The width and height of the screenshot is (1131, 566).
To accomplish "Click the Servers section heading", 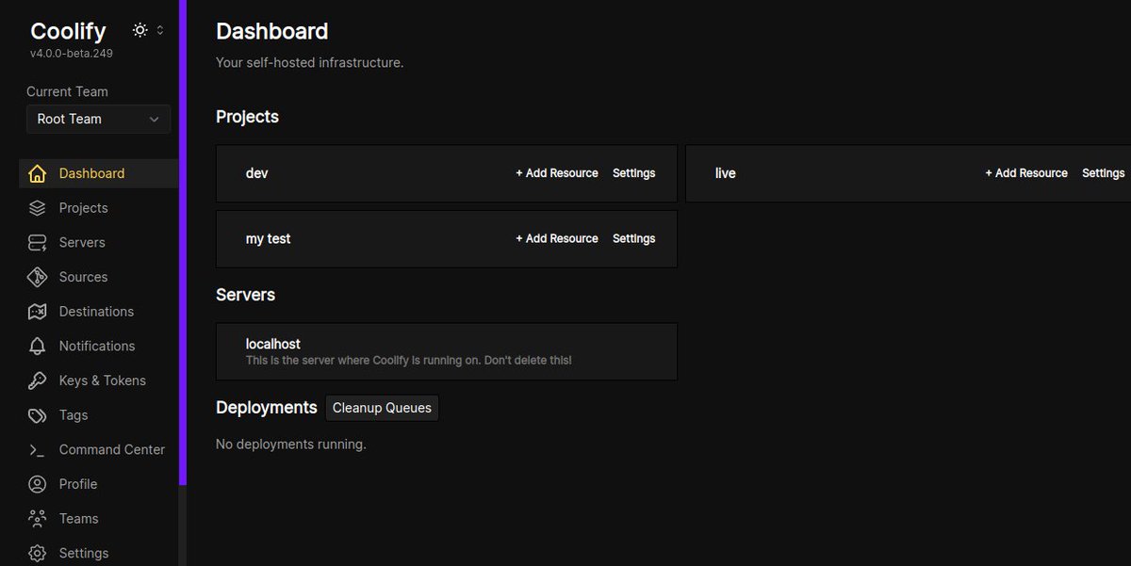I will click(245, 295).
